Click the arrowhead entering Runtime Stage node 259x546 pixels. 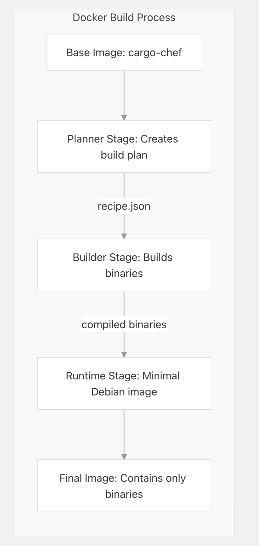point(124,354)
